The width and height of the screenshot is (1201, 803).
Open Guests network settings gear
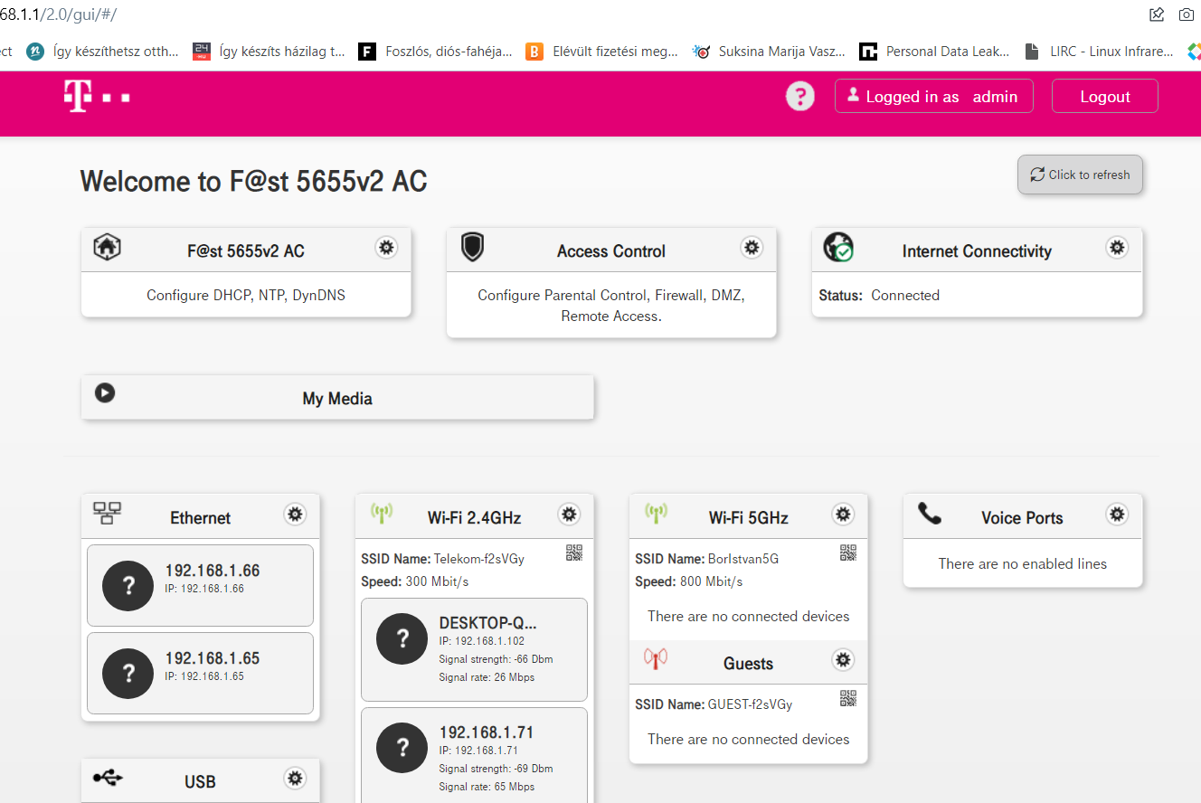843,660
